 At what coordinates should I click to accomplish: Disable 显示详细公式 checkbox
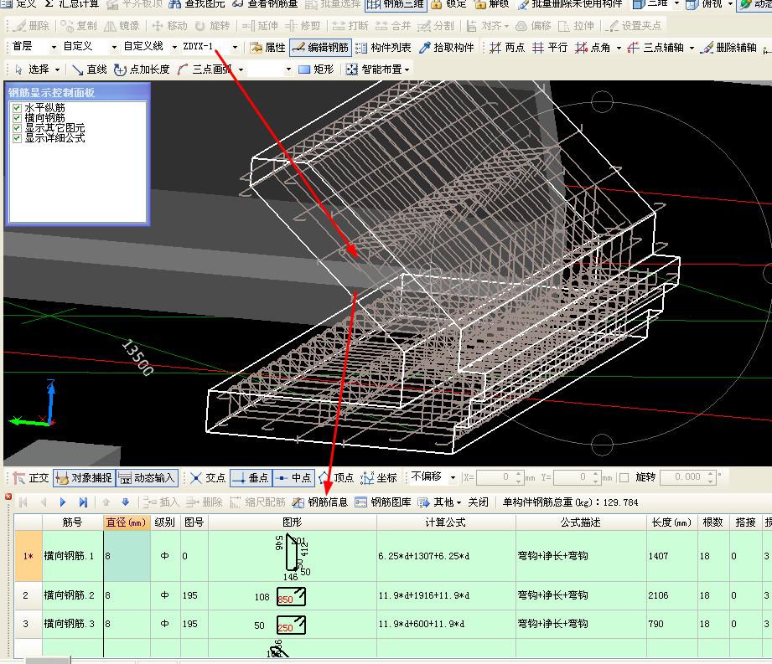(18, 138)
